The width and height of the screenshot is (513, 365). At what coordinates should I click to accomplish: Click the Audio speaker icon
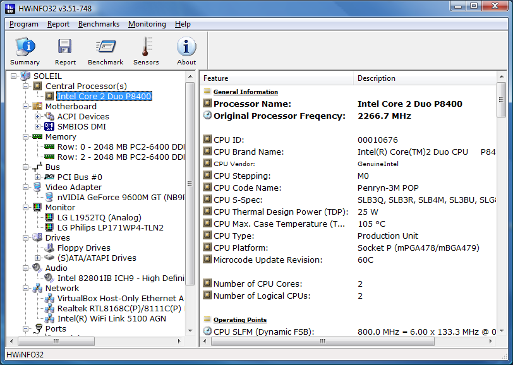(x=37, y=268)
